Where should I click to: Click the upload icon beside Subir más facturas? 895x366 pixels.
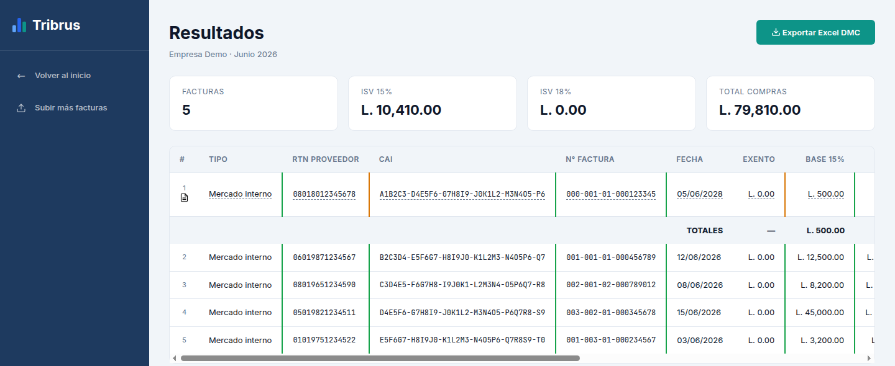21,108
